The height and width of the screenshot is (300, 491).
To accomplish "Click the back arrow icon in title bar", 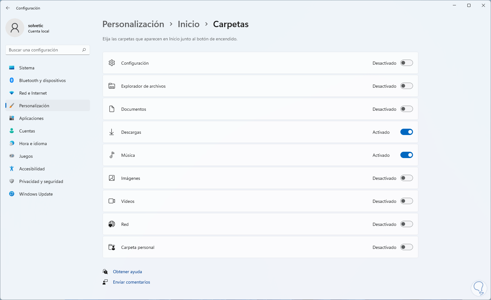I will [x=8, y=8].
